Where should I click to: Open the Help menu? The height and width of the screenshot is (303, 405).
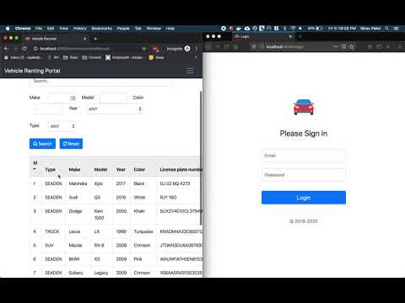[170, 29]
